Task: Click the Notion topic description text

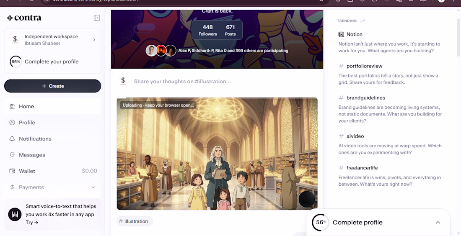Action: click(389, 47)
